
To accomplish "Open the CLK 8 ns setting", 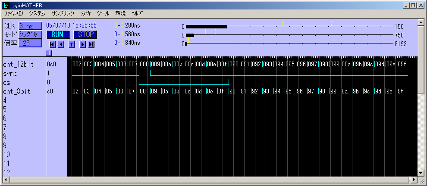I will [x=30, y=26].
